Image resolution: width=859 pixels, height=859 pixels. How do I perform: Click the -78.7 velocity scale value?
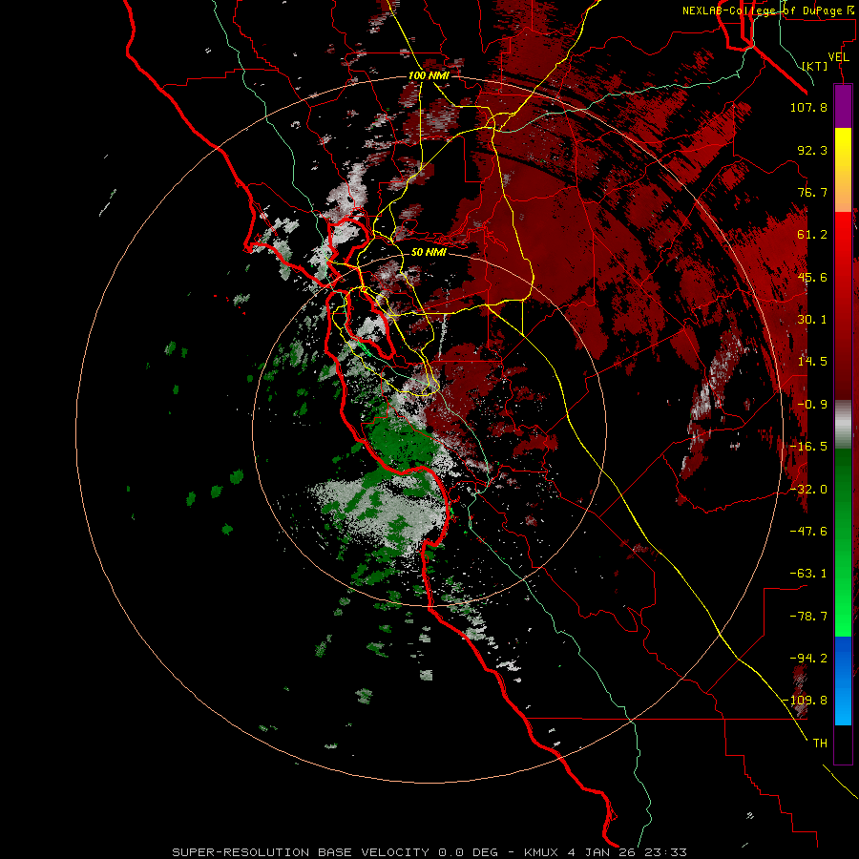point(808,617)
